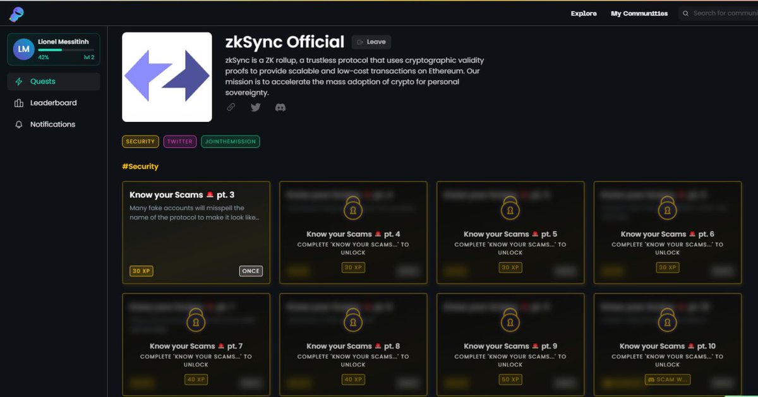Click the 40 XP badge on pt. 8

[x=353, y=380]
